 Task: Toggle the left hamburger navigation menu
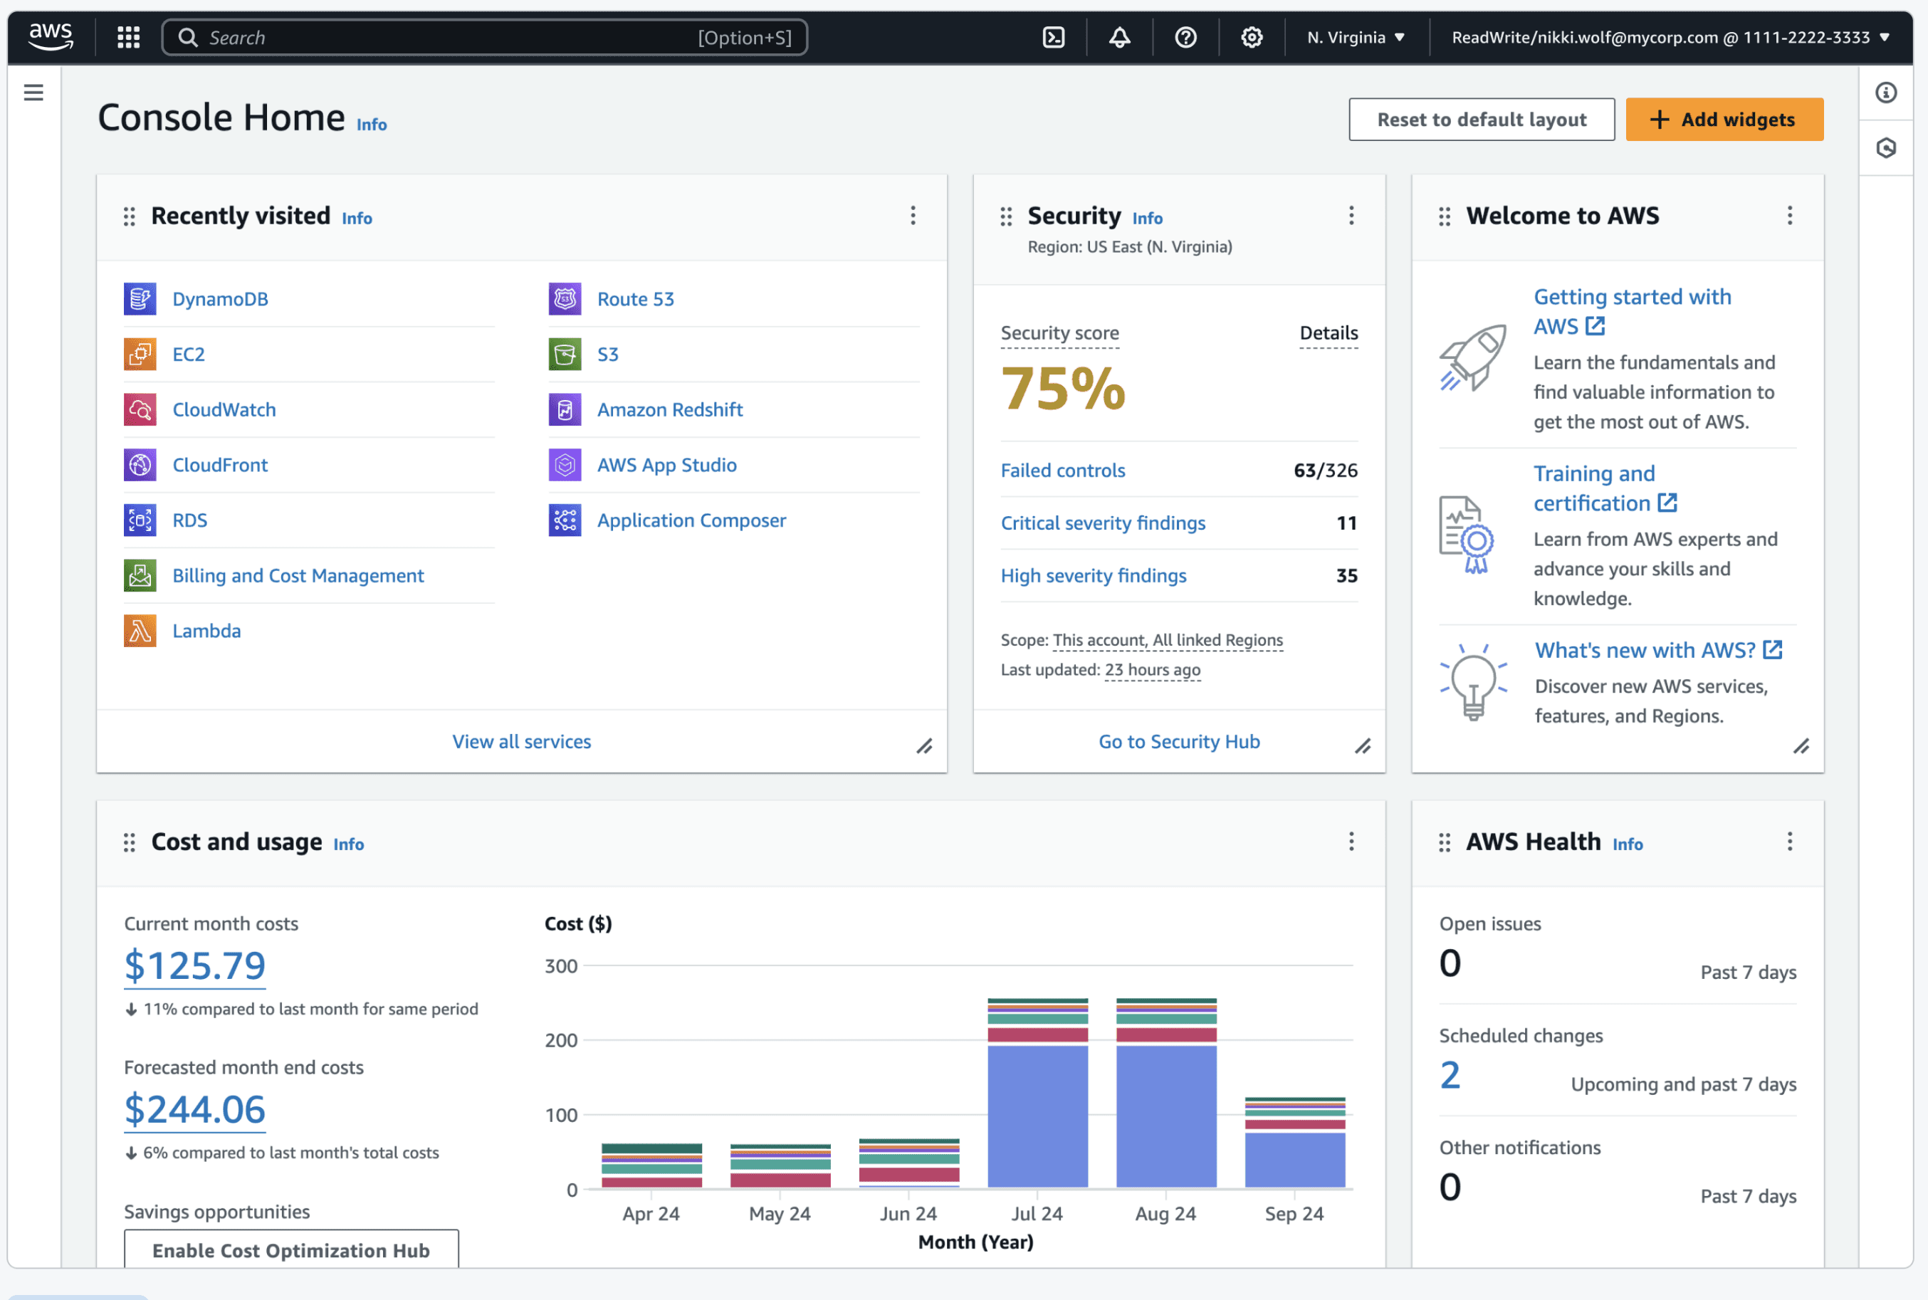click(x=33, y=92)
